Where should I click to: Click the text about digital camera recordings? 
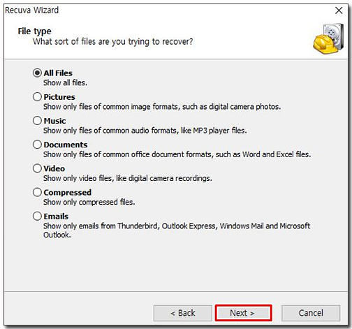[x=128, y=178]
